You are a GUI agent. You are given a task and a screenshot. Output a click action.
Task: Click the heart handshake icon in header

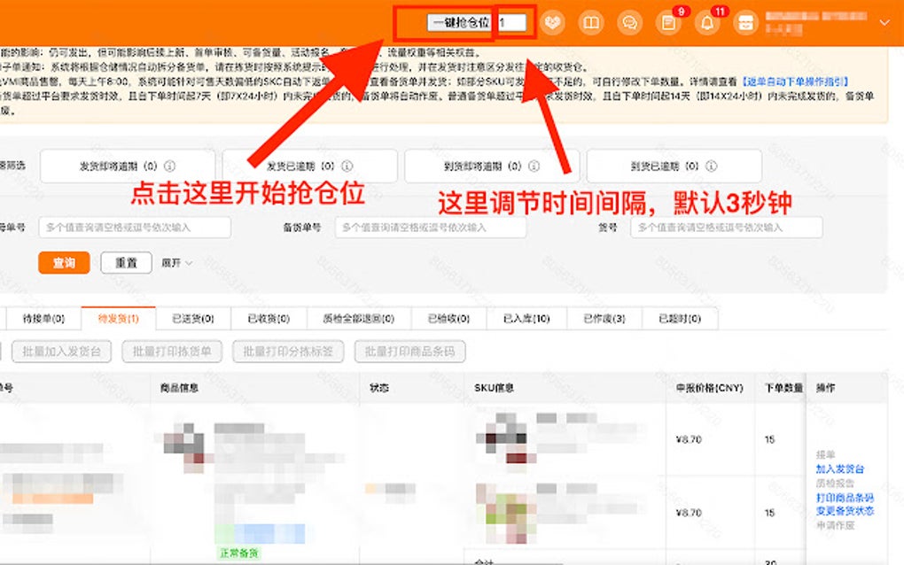tap(552, 23)
